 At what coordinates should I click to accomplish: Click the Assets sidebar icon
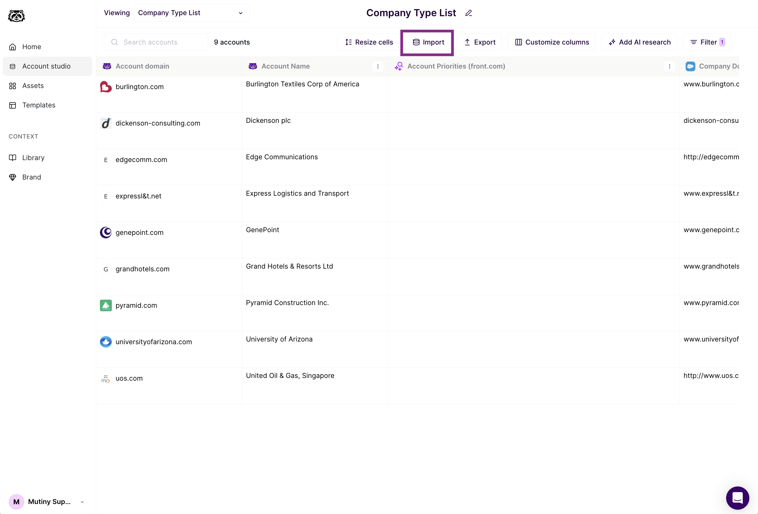pyautogui.click(x=13, y=85)
